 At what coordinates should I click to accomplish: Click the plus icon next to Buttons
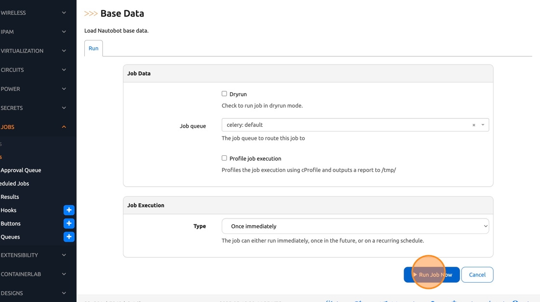click(x=69, y=224)
